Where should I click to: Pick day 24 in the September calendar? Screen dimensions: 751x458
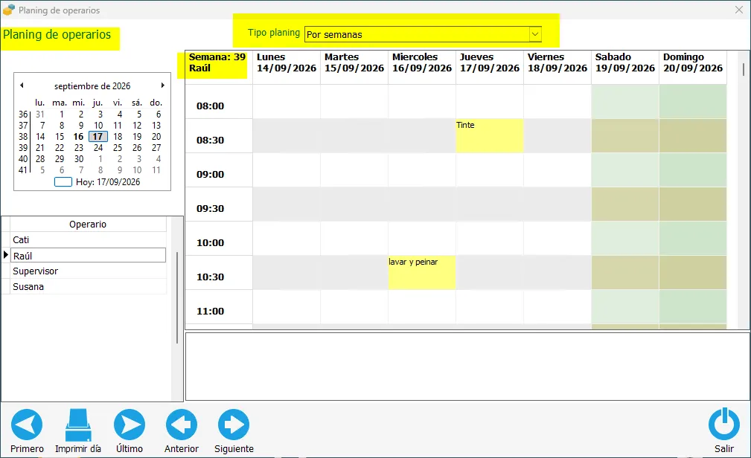[x=98, y=148]
